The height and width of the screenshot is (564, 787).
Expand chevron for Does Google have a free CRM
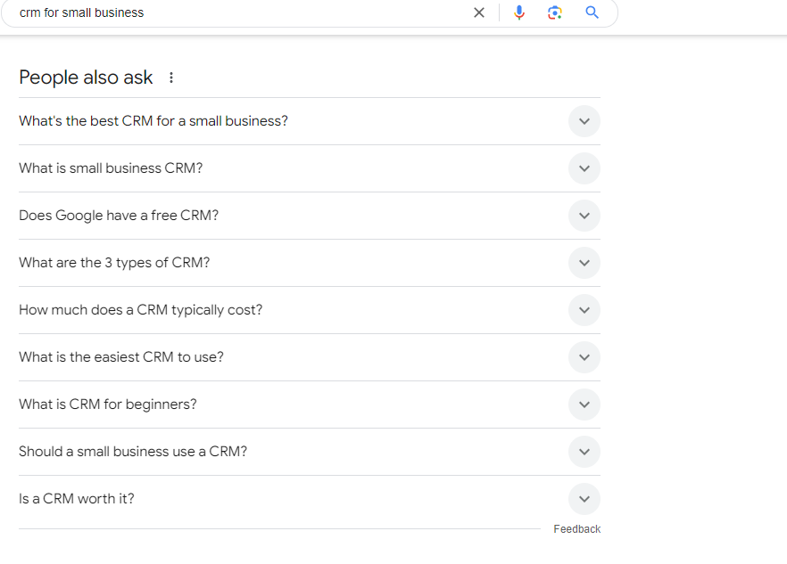tap(584, 216)
